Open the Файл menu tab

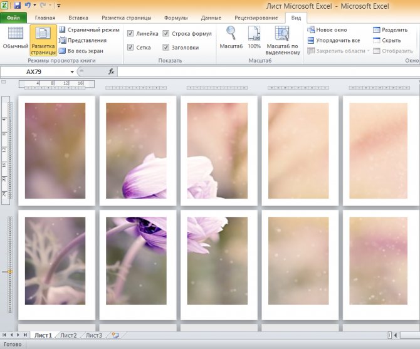[13, 18]
